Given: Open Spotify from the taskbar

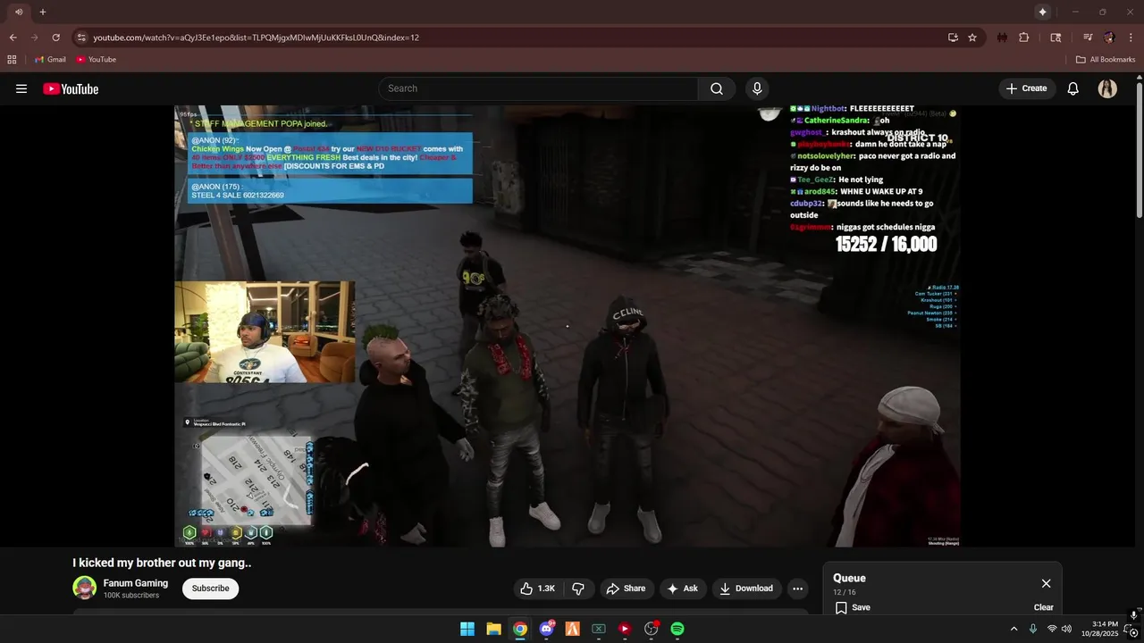Looking at the screenshot, I should click(677, 629).
